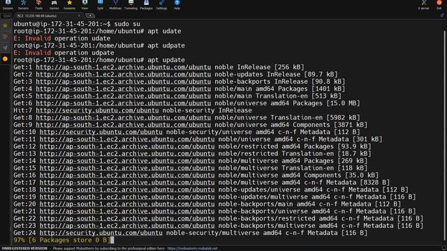Open the Tools sidebar tab icon

click(5, 36)
